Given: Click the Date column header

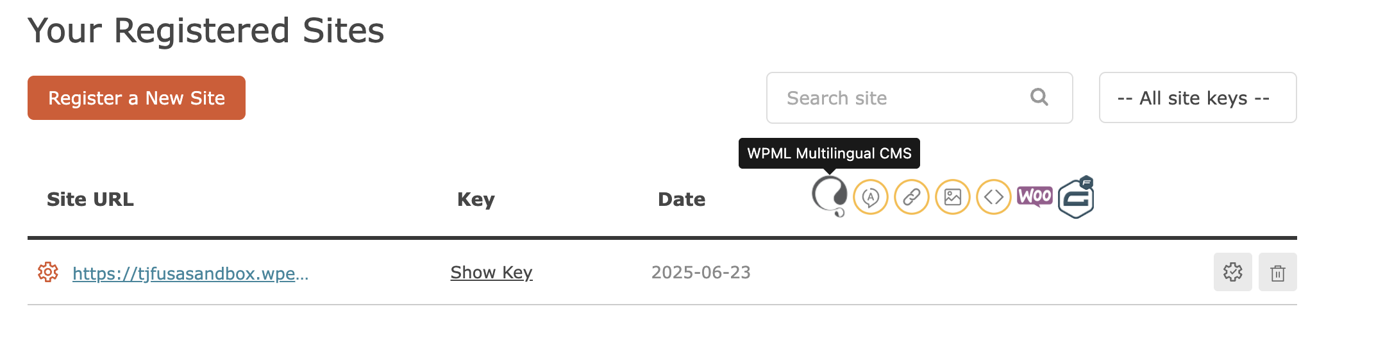Looking at the screenshot, I should point(682,199).
